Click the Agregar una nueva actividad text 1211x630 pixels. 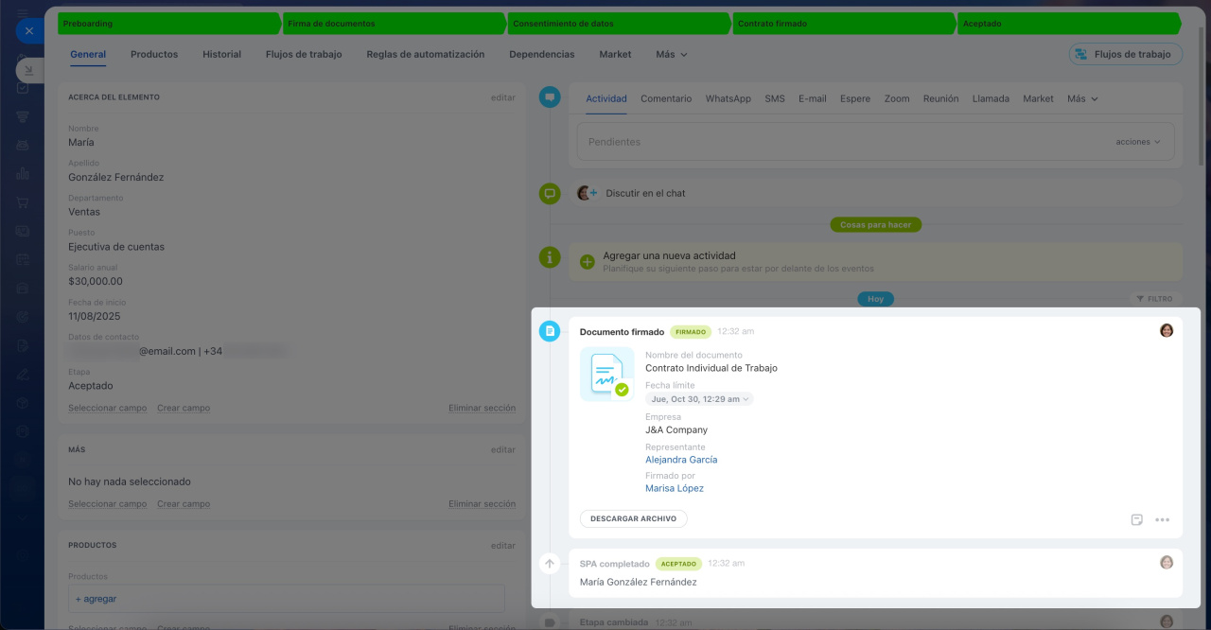(x=669, y=255)
